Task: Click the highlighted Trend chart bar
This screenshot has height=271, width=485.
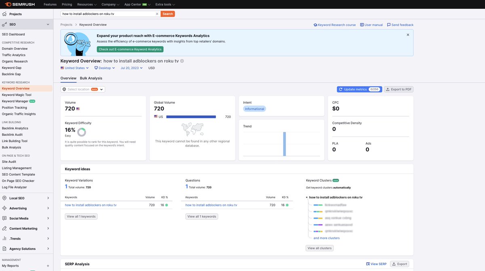Action: (285, 144)
